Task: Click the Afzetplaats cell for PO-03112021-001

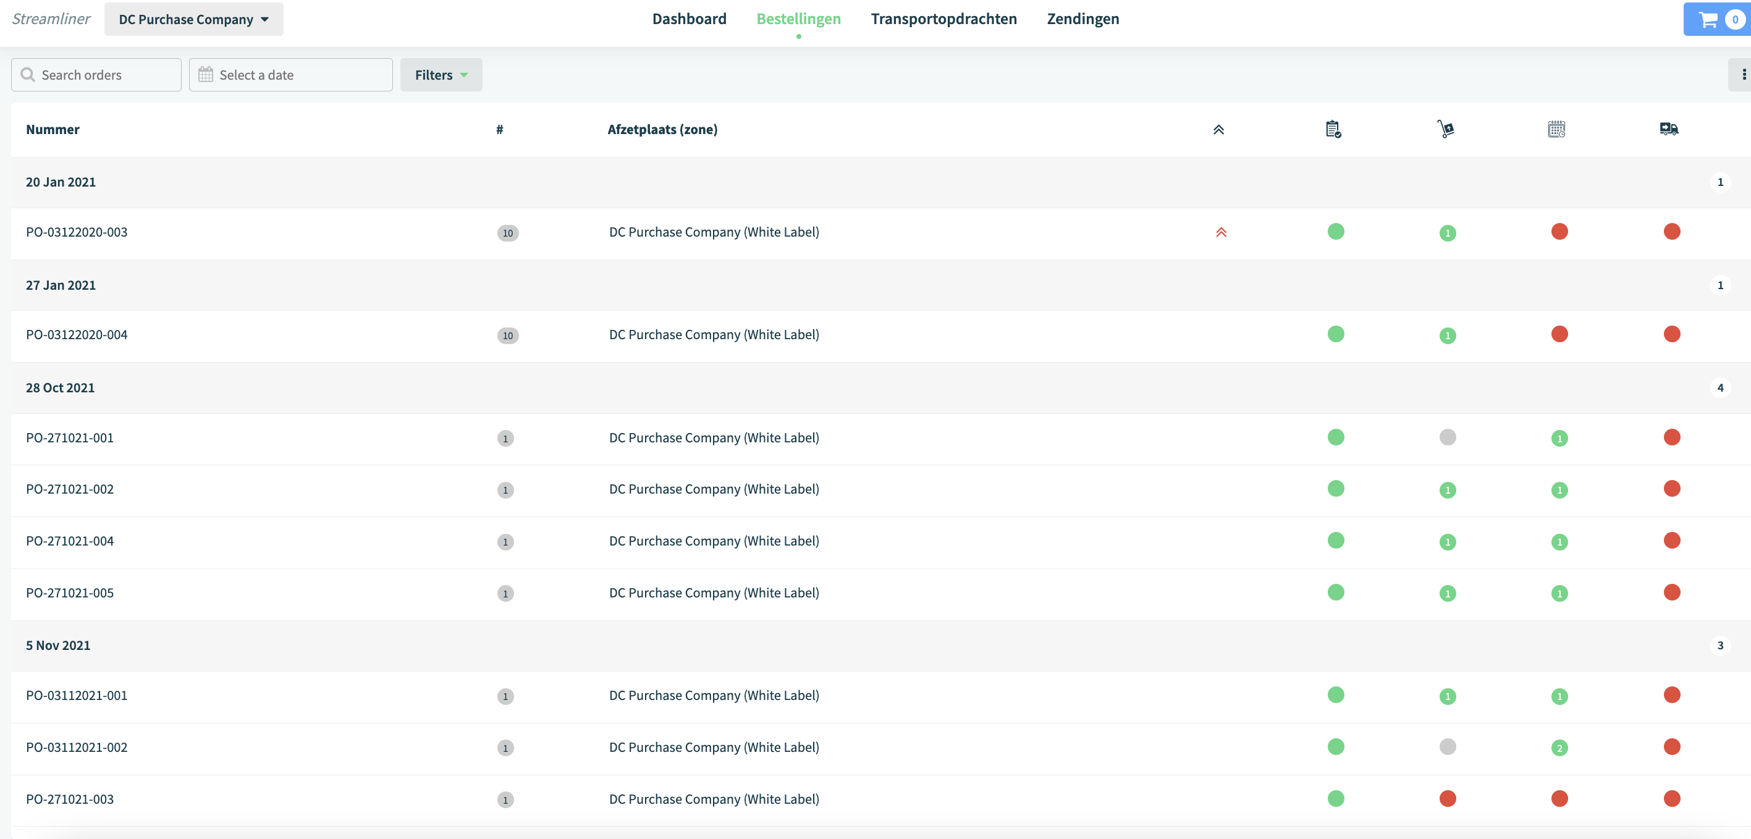Action: [x=714, y=696]
